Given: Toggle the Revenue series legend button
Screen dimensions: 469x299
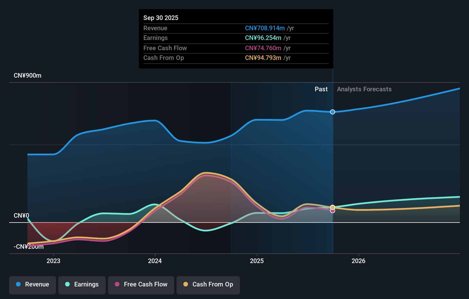Looking at the screenshot, I should tap(33, 285).
